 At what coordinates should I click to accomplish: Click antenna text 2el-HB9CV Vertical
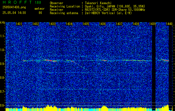point(100,13)
